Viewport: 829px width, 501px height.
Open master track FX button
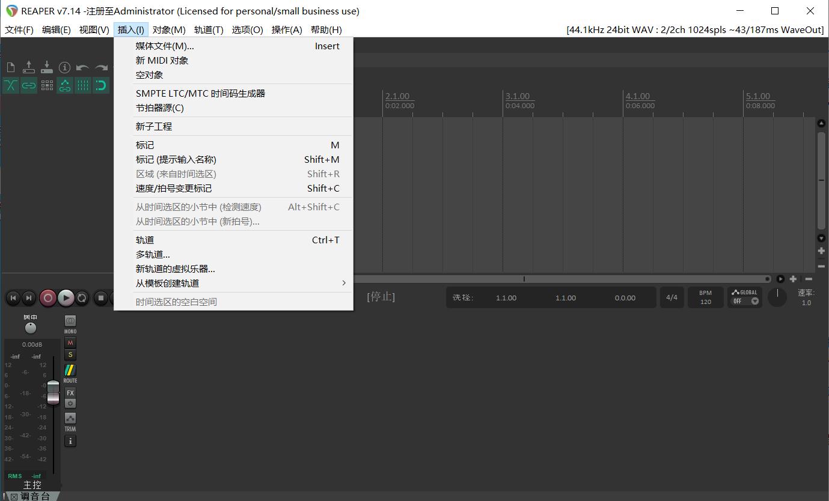(70, 393)
